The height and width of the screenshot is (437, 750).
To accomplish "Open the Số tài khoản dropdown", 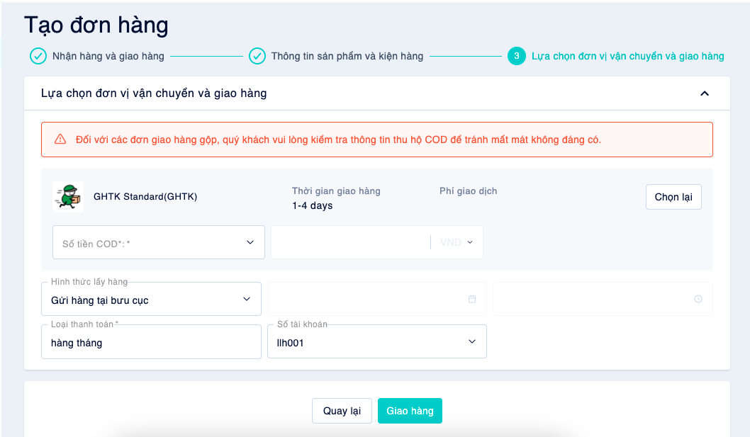I will coord(377,341).
